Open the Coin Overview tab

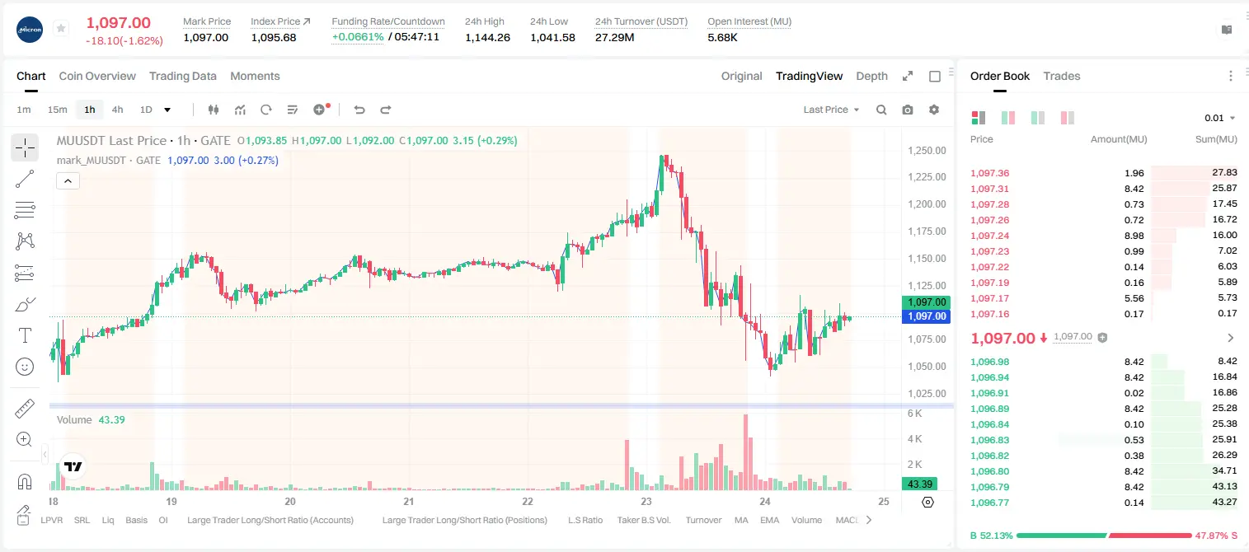[97, 76]
